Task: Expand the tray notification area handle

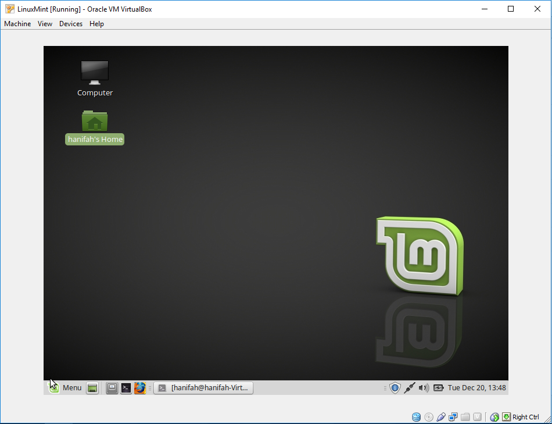Action: click(385, 387)
